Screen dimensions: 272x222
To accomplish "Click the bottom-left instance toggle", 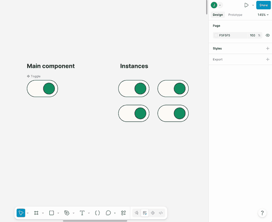I will pyautogui.click(x=134, y=113).
